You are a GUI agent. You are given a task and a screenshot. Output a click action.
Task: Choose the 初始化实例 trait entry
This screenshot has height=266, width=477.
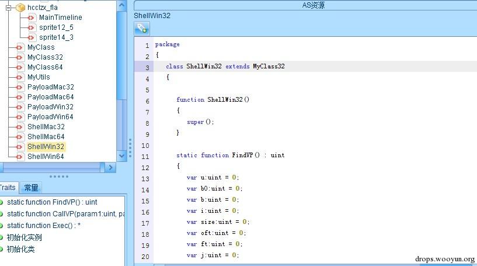pos(24,237)
